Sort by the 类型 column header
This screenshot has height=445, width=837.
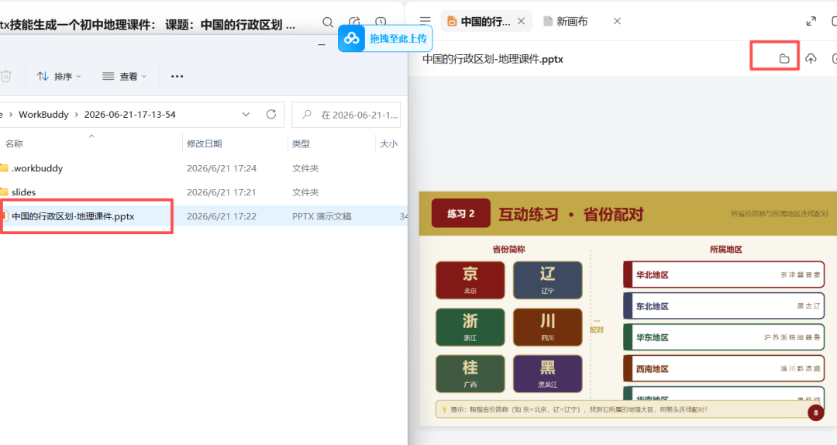(x=301, y=143)
